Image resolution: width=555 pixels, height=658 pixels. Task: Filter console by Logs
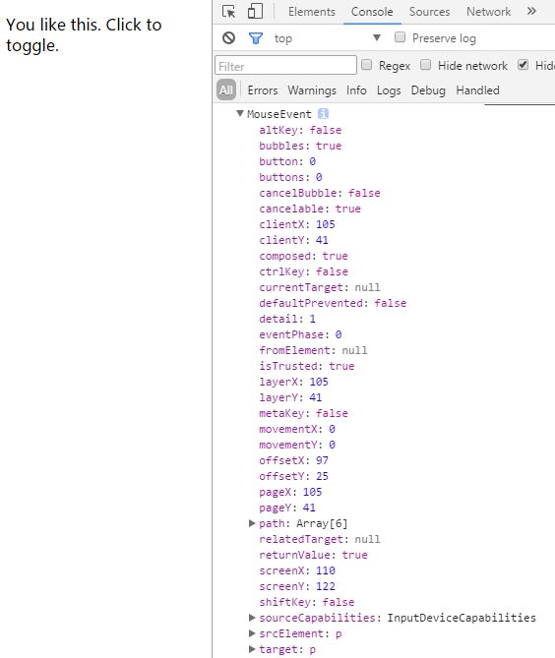point(389,90)
